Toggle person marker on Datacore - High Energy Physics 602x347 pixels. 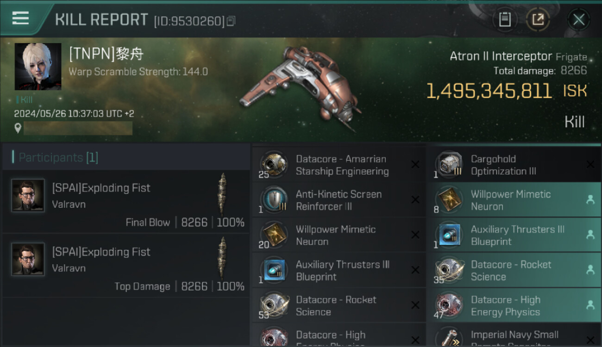[x=590, y=305]
